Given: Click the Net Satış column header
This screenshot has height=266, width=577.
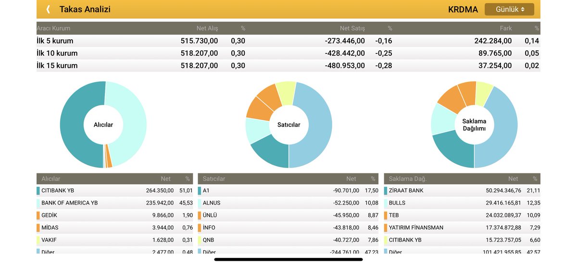Looking at the screenshot, I should tap(352, 28).
